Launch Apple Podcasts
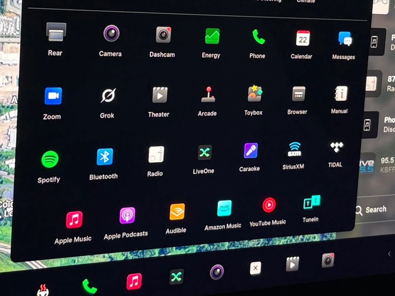Screen dimensions: 395x296 coord(127,216)
